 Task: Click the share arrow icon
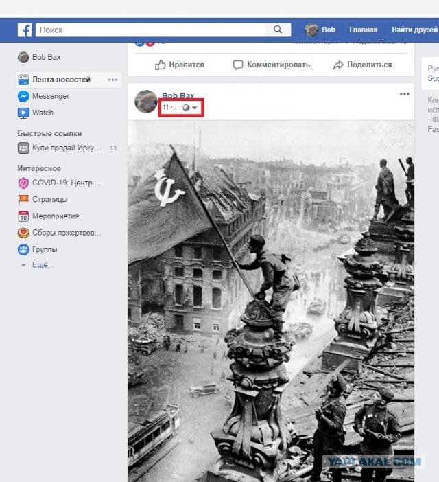click(338, 65)
